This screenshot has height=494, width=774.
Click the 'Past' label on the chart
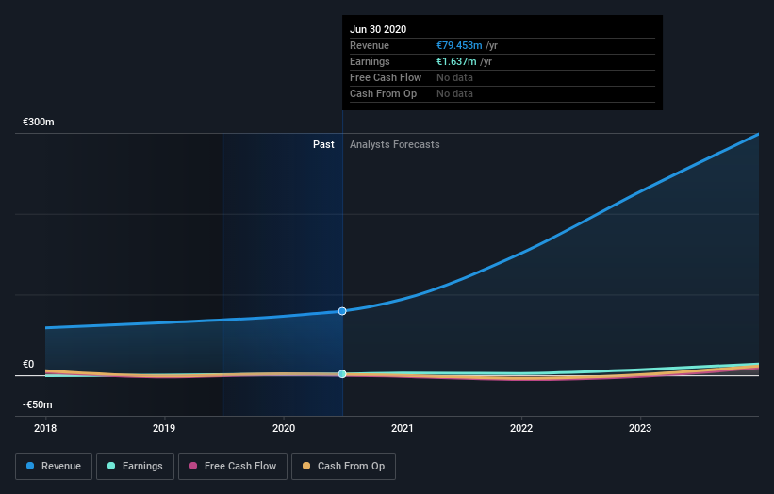coord(323,144)
